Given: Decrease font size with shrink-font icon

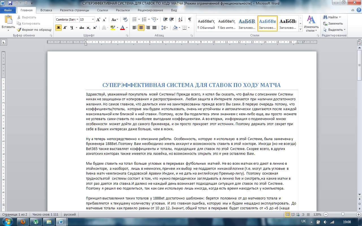Looking at the screenshot, I should click(104, 20).
